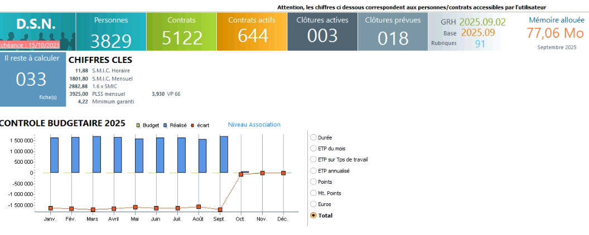The height and width of the screenshot is (235, 589).
Task: Open the Personnes 3829 tile
Action: (110, 32)
